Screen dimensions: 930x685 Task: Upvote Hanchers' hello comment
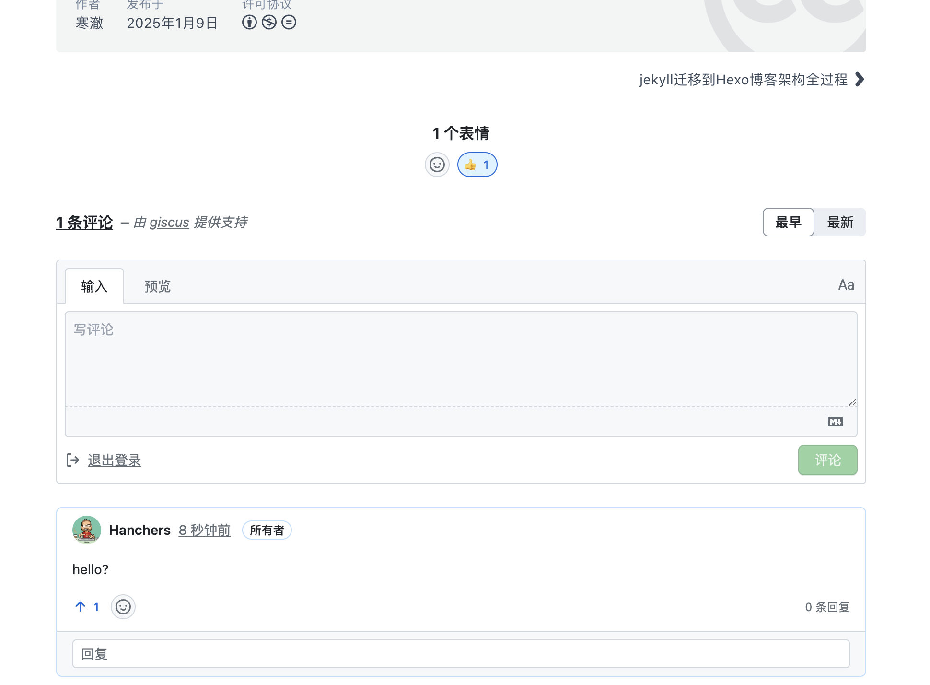pos(80,607)
